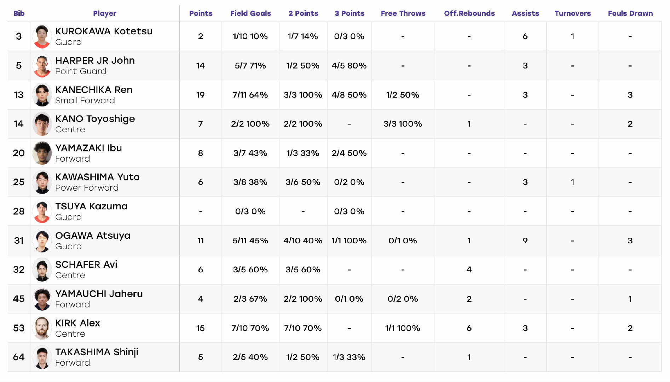This screenshot has width=670, height=382.
Task: Sort players by Assists header
Action: 525,13
